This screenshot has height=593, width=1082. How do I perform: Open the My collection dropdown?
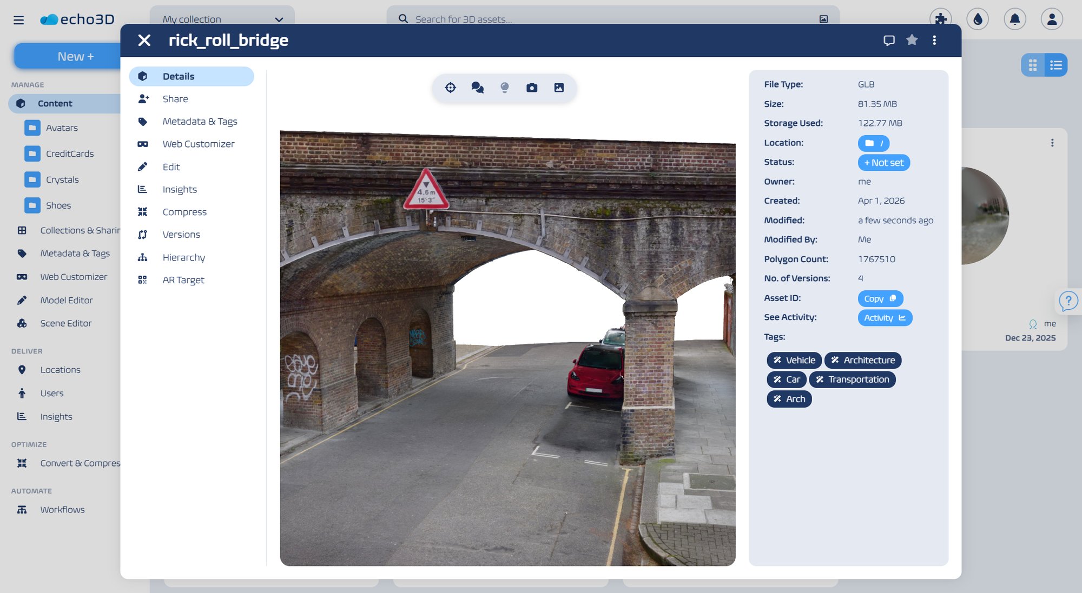(x=222, y=19)
